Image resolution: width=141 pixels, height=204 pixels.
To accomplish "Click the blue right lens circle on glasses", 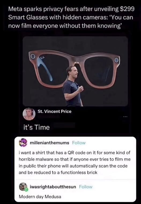I will [x=117, y=60].
